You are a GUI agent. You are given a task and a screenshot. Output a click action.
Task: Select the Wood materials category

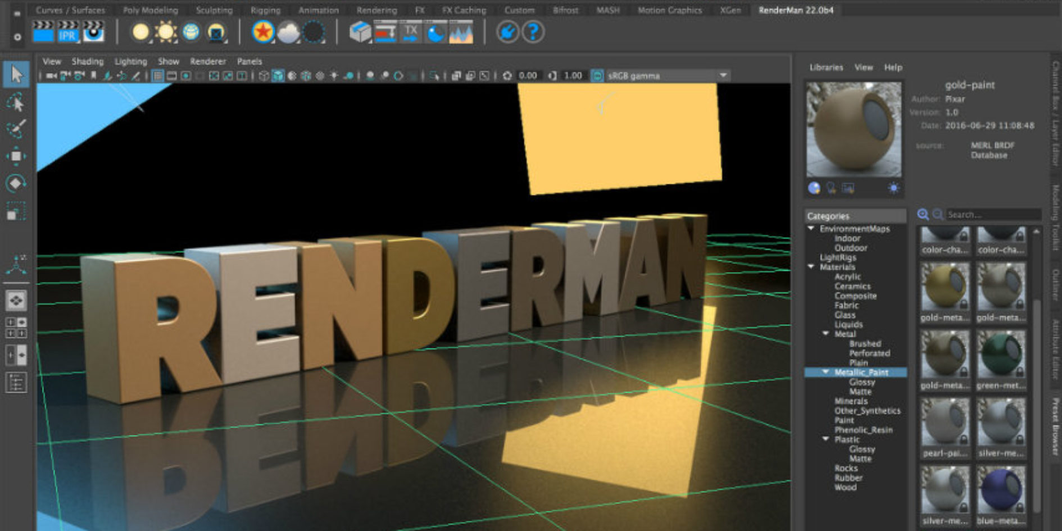point(845,487)
